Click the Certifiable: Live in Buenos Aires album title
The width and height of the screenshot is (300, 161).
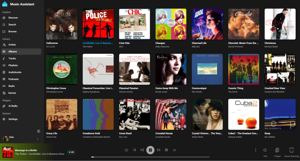point(98,43)
